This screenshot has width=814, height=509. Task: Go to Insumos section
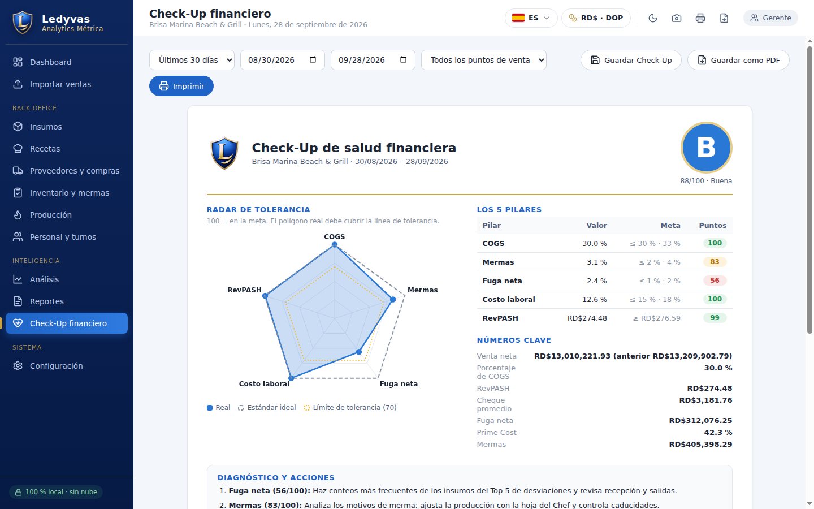(x=67, y=127)
